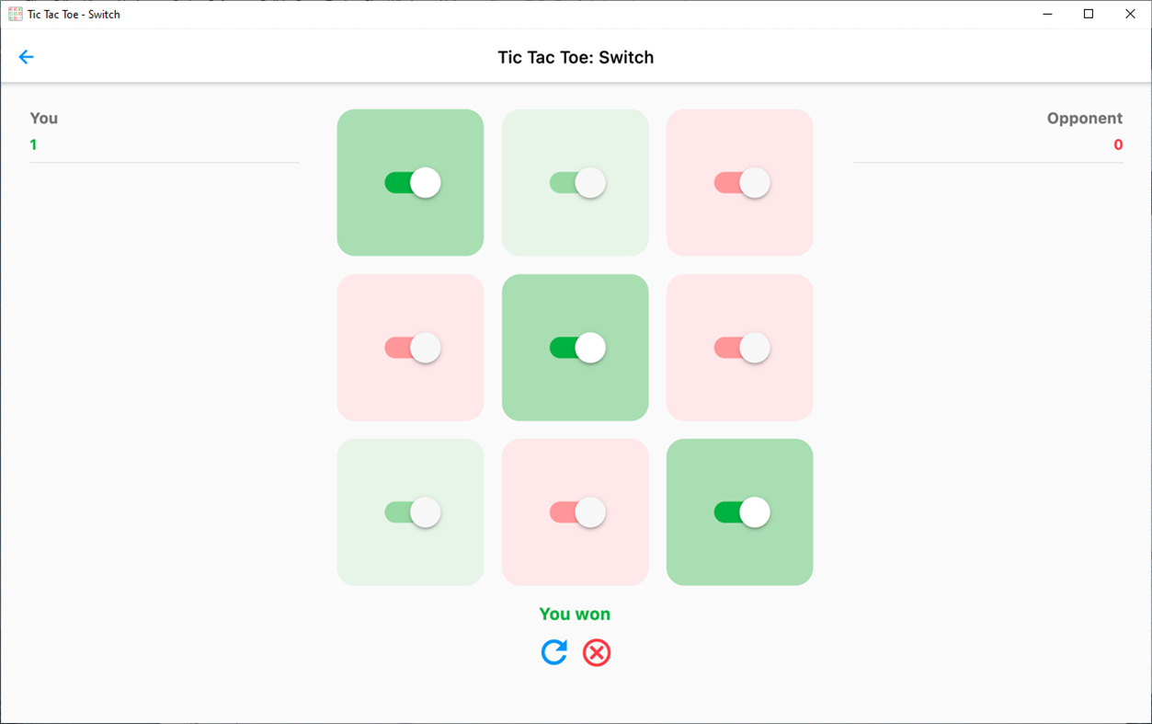Click your score value of 1
This screenshot has width=1152, height=724.
click(32, 144)
